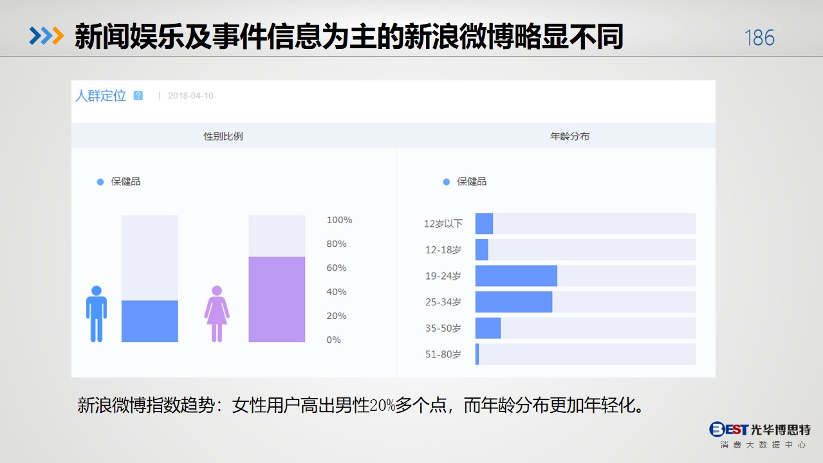Select the 人群定位 heading
This screenshot has height=463, width=823.
tap(100, 96)
